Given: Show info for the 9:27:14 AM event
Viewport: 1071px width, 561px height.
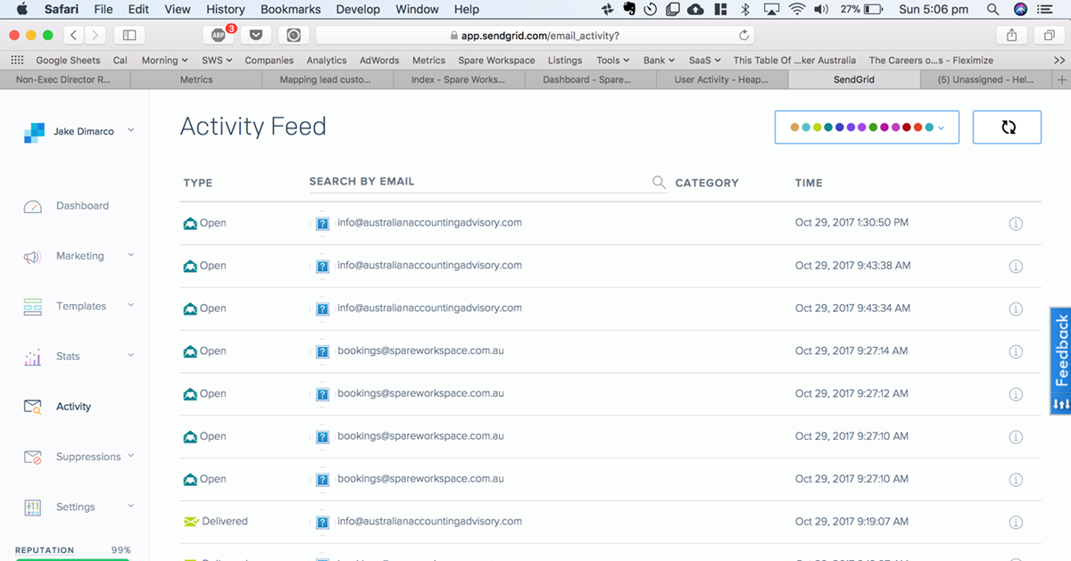Looking at the screenshot, I should [1015, 351].
